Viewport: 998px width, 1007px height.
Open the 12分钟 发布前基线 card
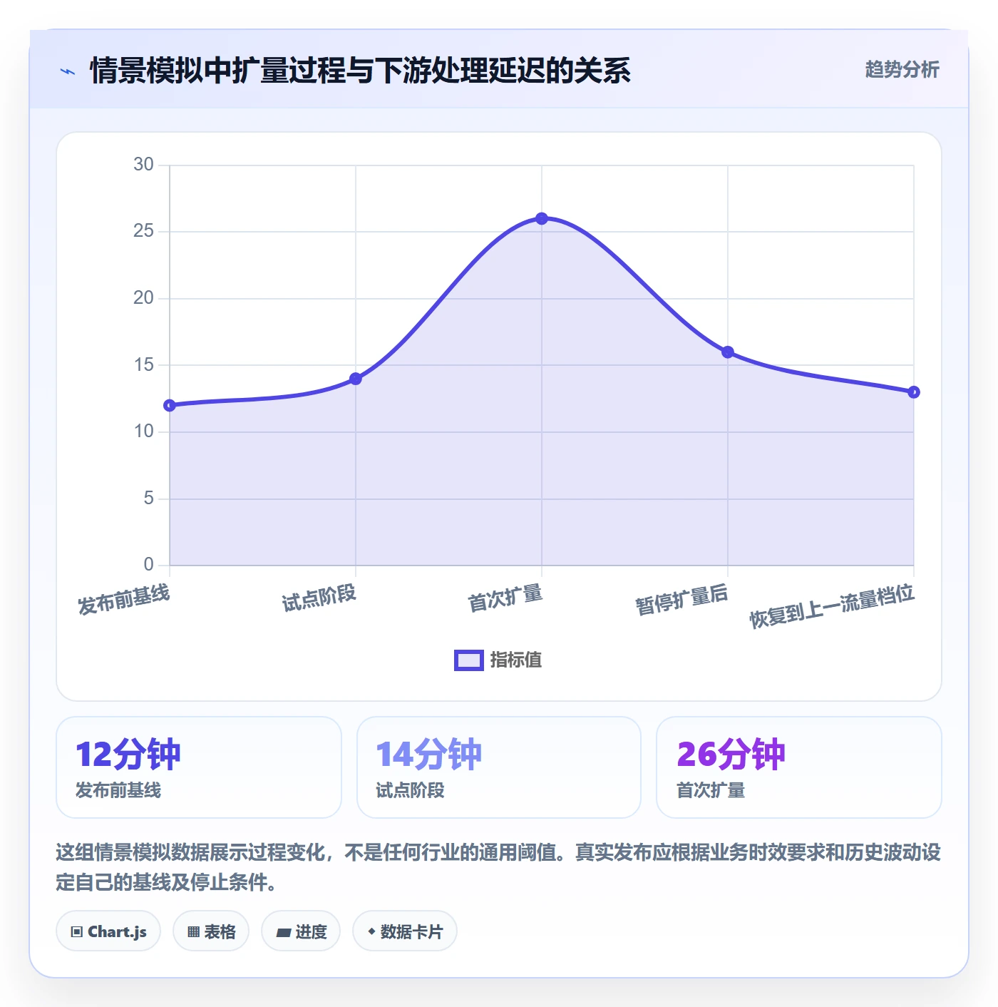tap(199, 767)
